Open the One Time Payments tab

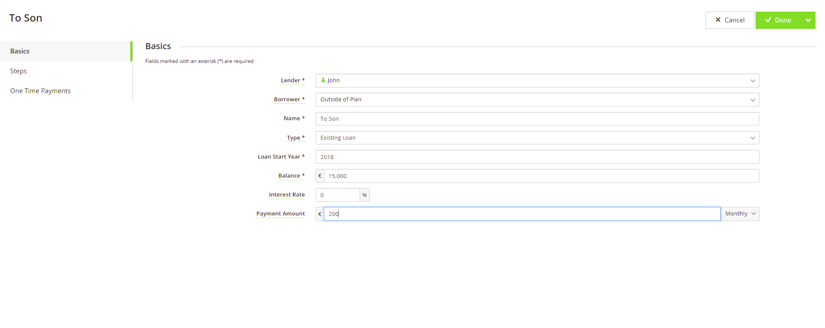pos(66,91)
